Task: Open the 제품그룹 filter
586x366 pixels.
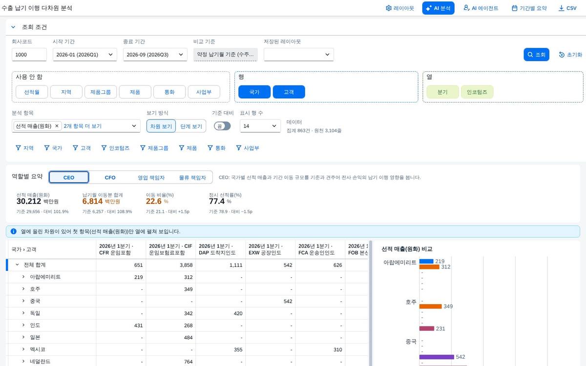Action: click(154, 148)
